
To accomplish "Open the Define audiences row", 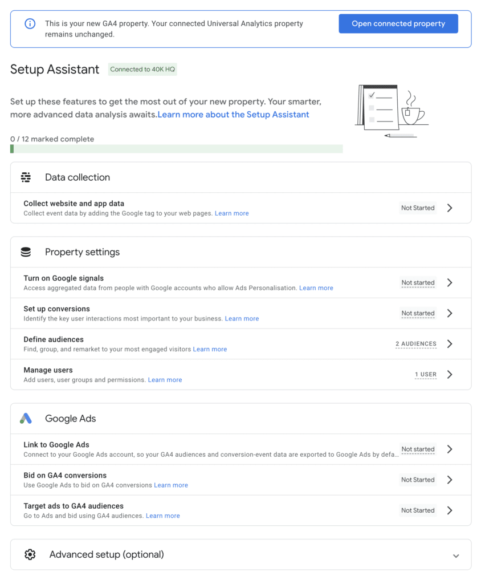I will 450,344.
